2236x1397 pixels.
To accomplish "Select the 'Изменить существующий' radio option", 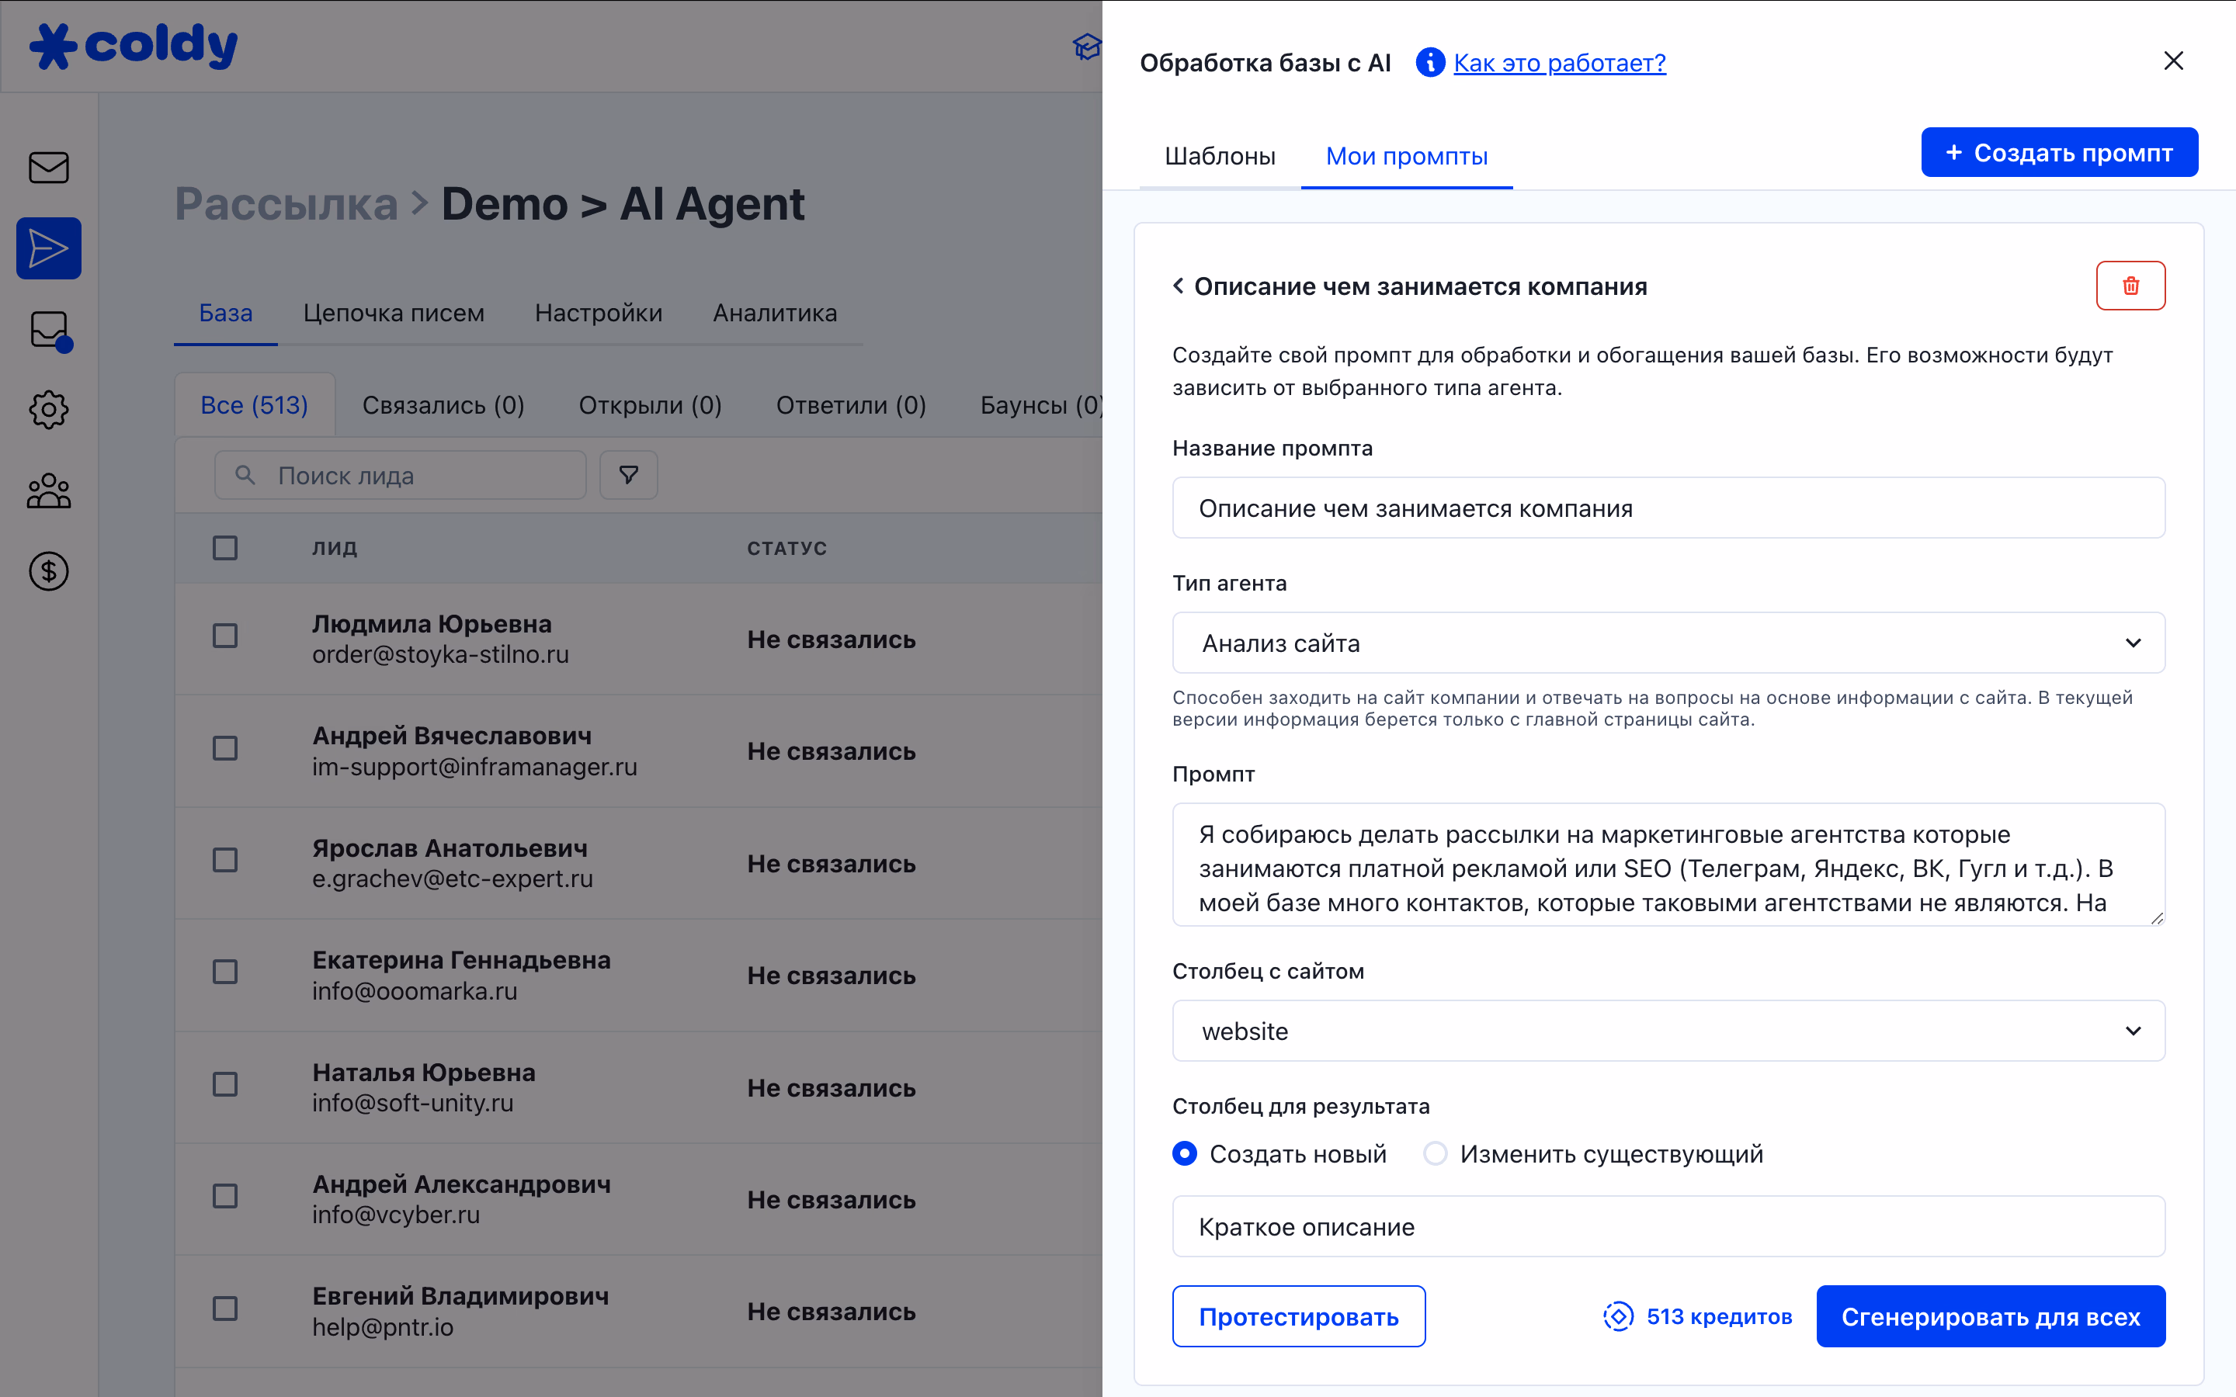I will tap(1435, 1153).
